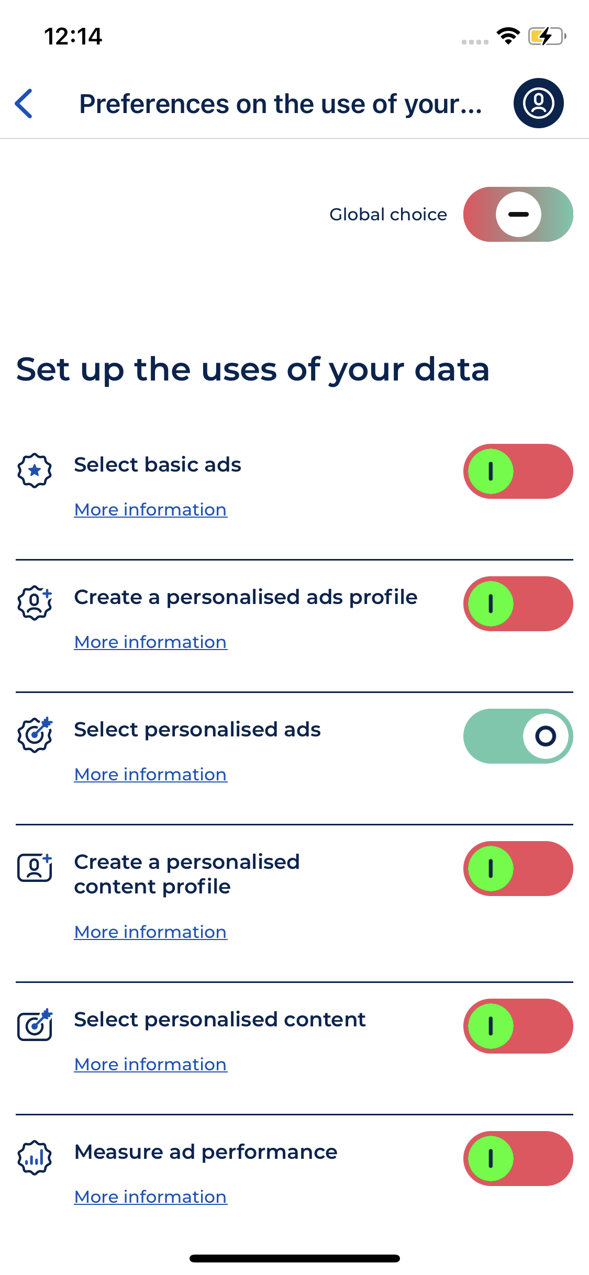This screenshot has height=1275, width=589.
Task: Open More information for Select basic ads
Action: 151,510
